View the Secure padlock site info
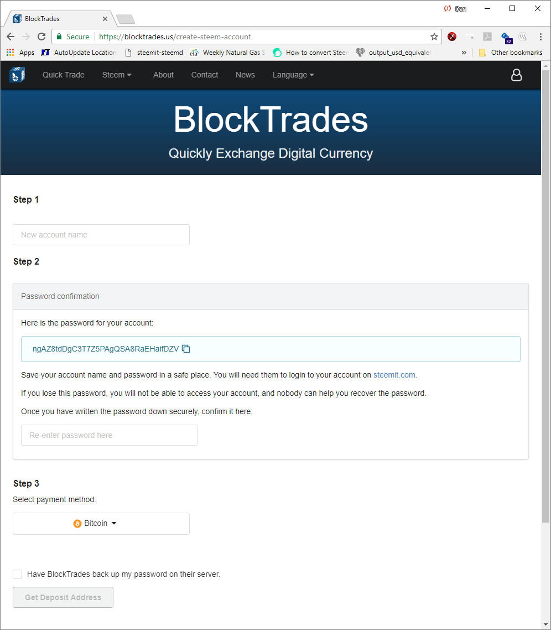551x630 pixels. coord(72,37)
